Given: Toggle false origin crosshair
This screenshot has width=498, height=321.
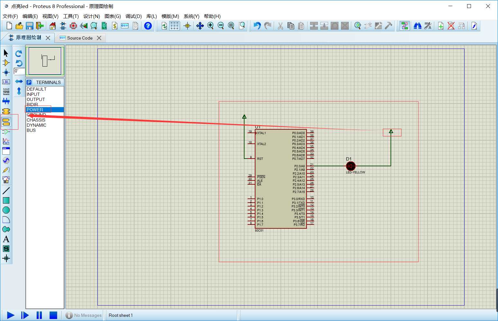Looking at the screenshot, I should (x=187, y=26).
